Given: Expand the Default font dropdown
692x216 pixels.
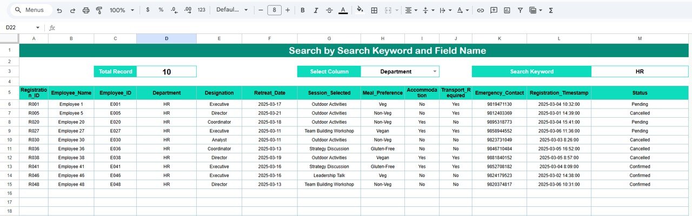Looking at the screenshot, I should click(x=232, y=10).
